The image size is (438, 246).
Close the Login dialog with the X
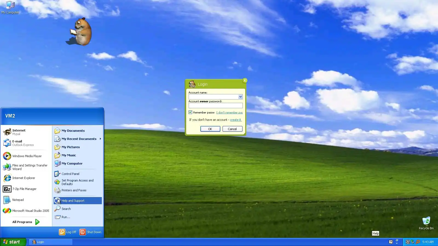click(x=245, y=80)
